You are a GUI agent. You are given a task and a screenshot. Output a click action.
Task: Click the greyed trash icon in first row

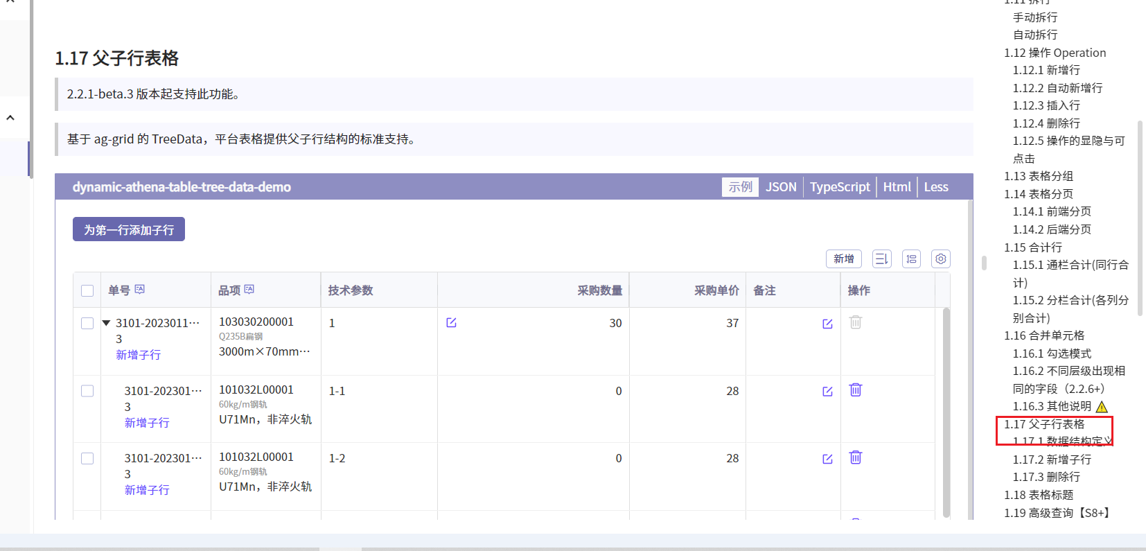click(856, 322)
